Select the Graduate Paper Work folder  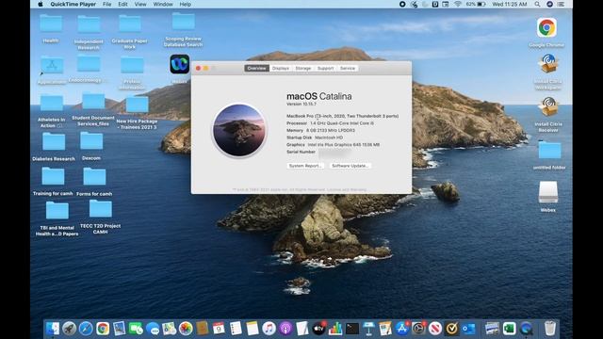pyautogui.click(x=130, y=23)
